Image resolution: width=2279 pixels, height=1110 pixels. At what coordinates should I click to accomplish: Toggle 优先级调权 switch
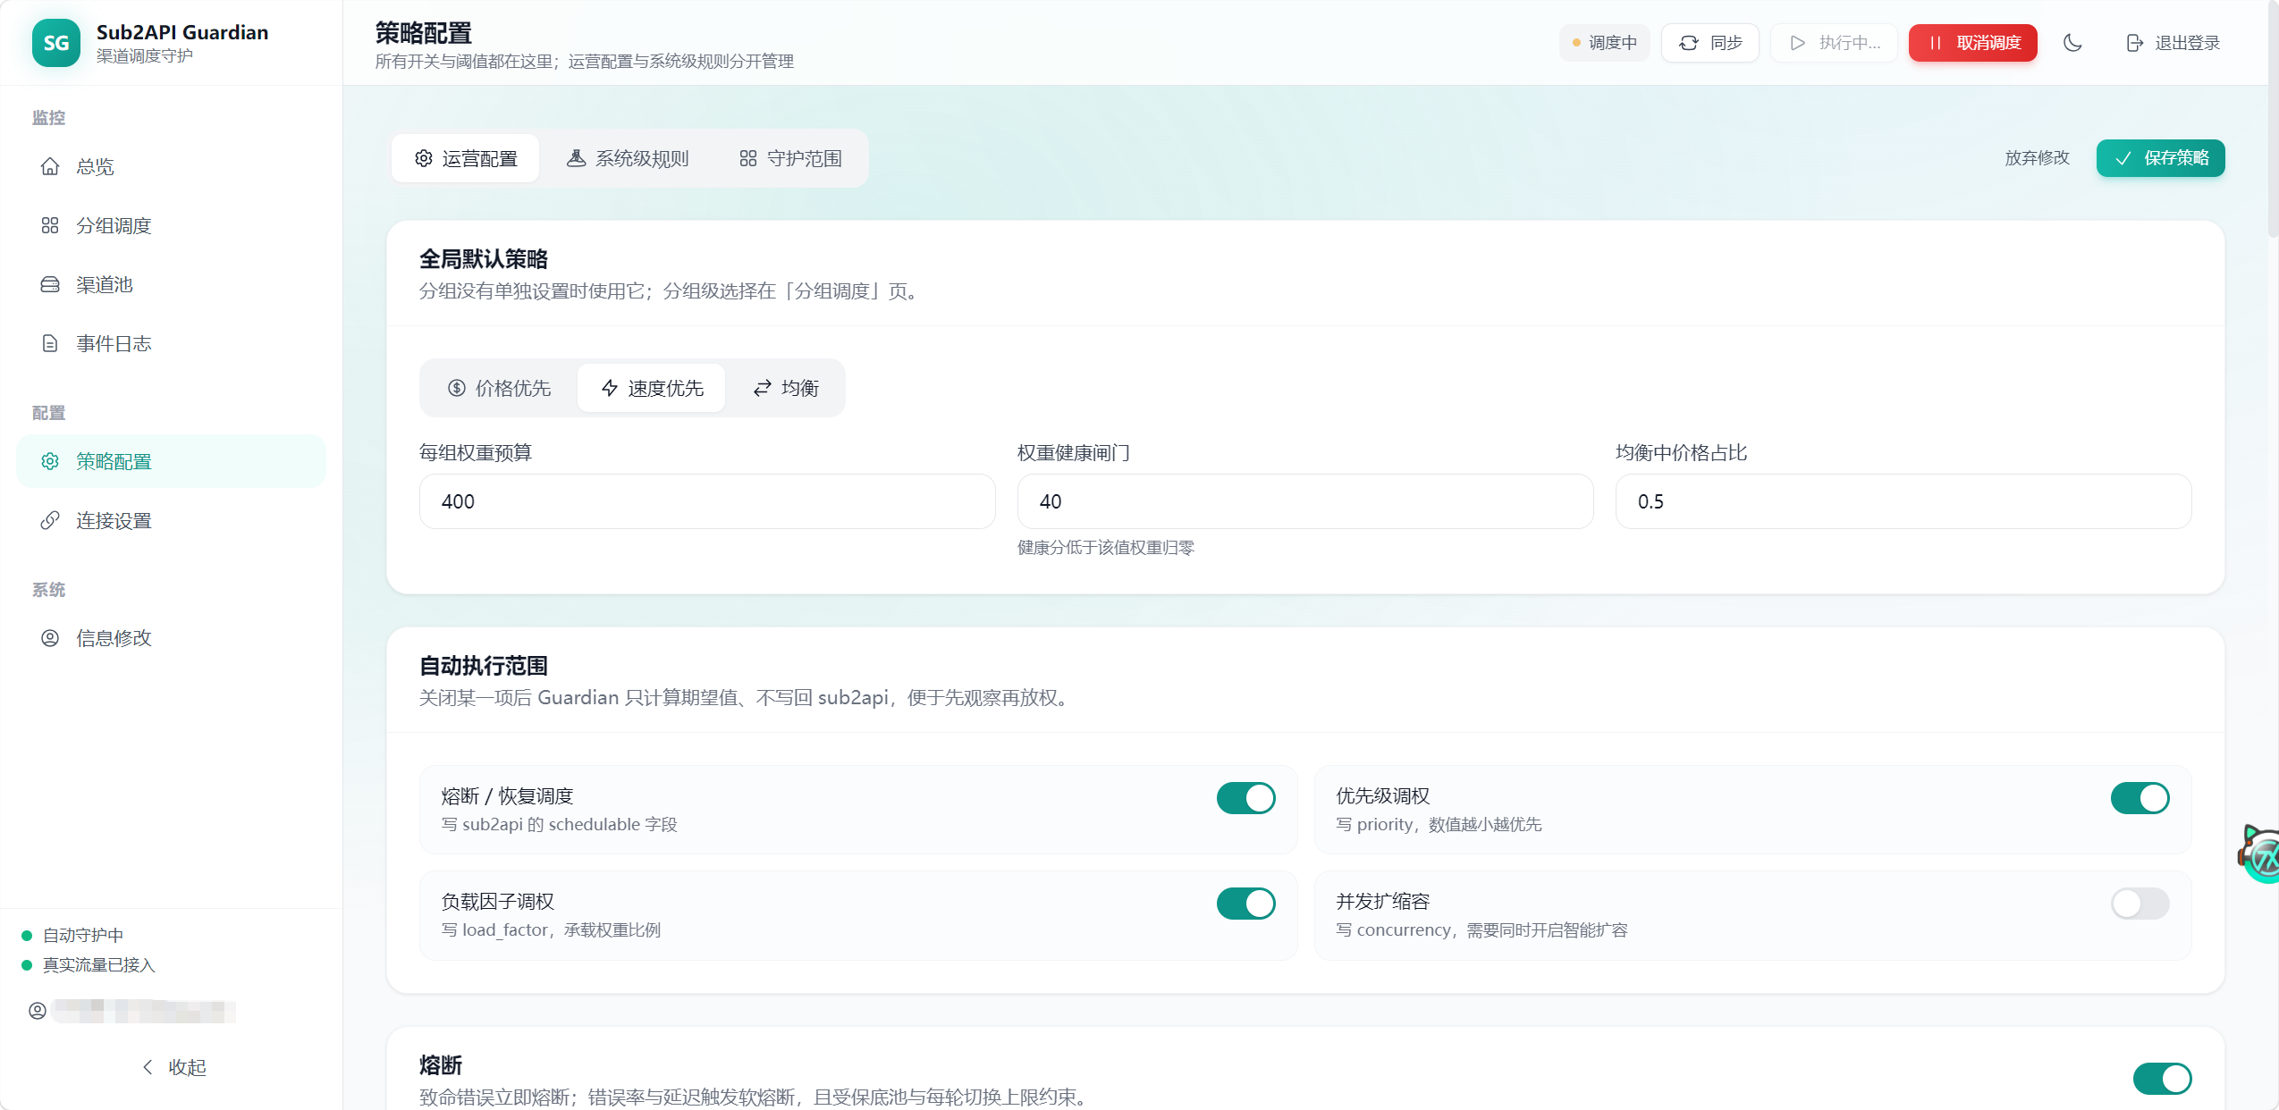[2140, 798]
